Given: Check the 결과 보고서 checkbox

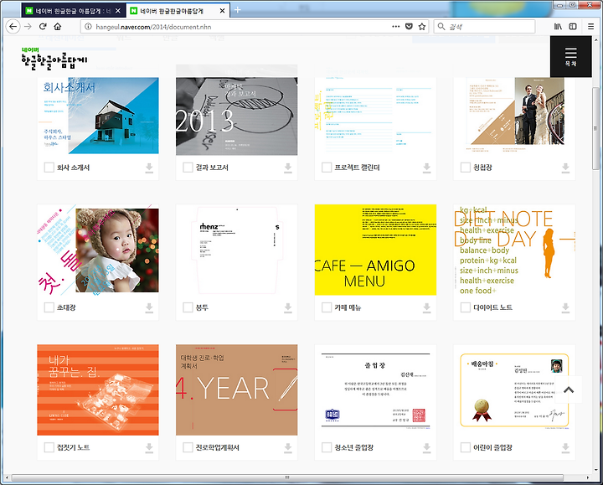Looking at the screenshot, I should pyautogui.click(x=188, y=168).
